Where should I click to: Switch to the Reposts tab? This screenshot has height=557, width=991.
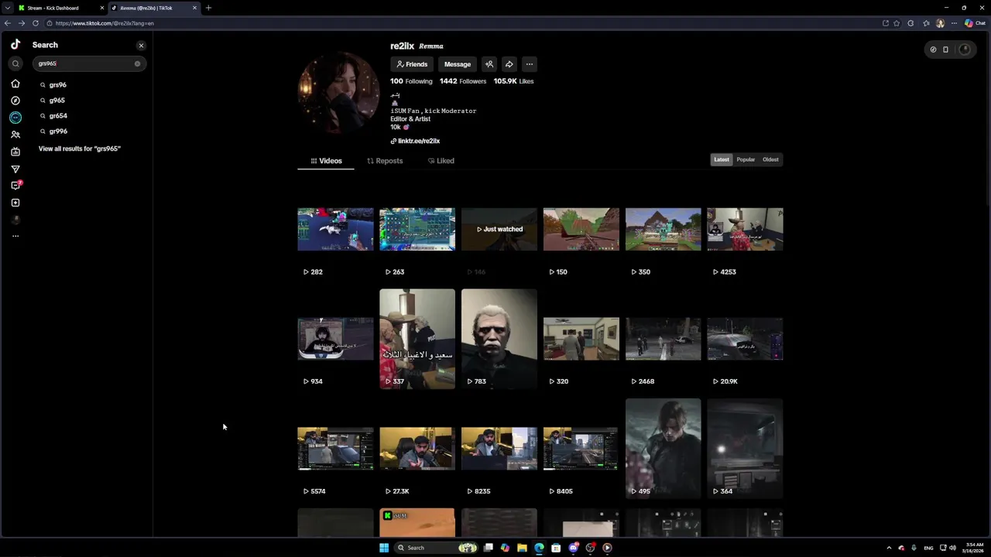(x=385, y=161)
